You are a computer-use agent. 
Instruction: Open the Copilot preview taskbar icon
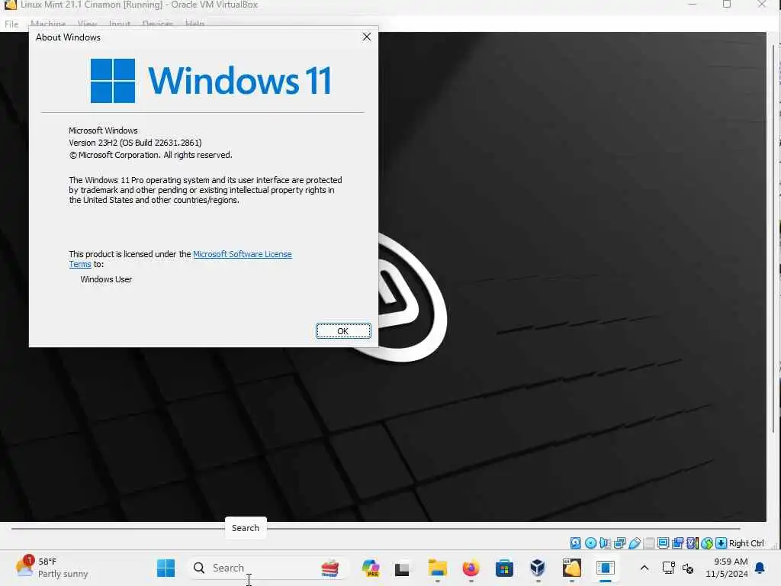(371, 568)
